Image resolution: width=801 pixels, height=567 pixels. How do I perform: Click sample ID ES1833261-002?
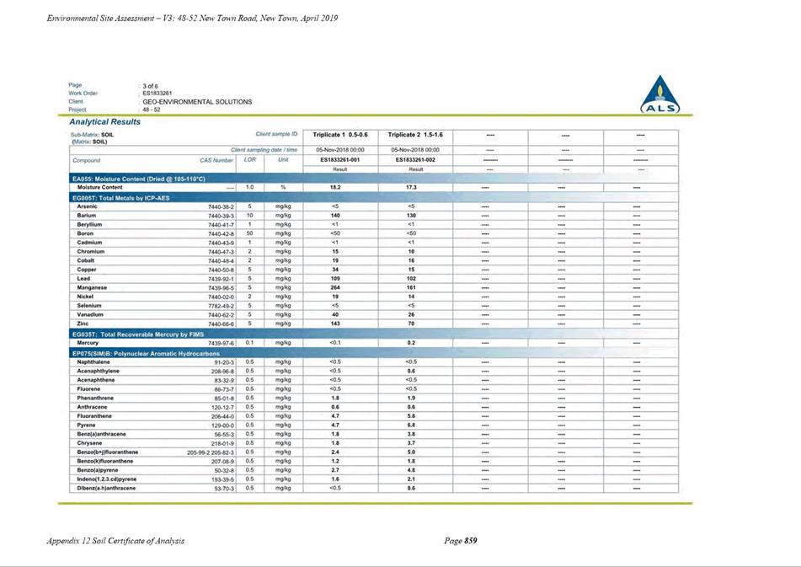415,160
